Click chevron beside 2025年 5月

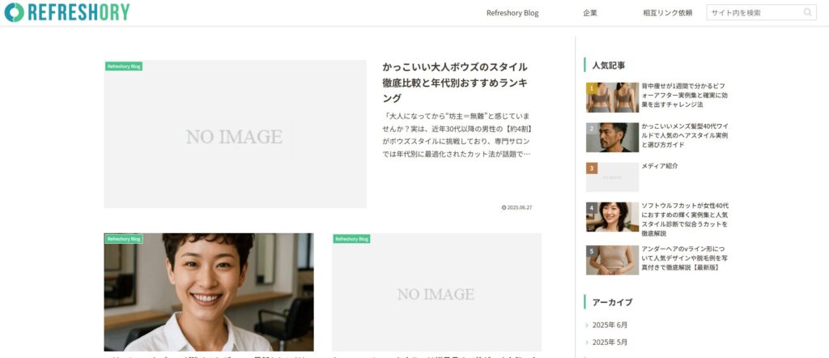587,343
